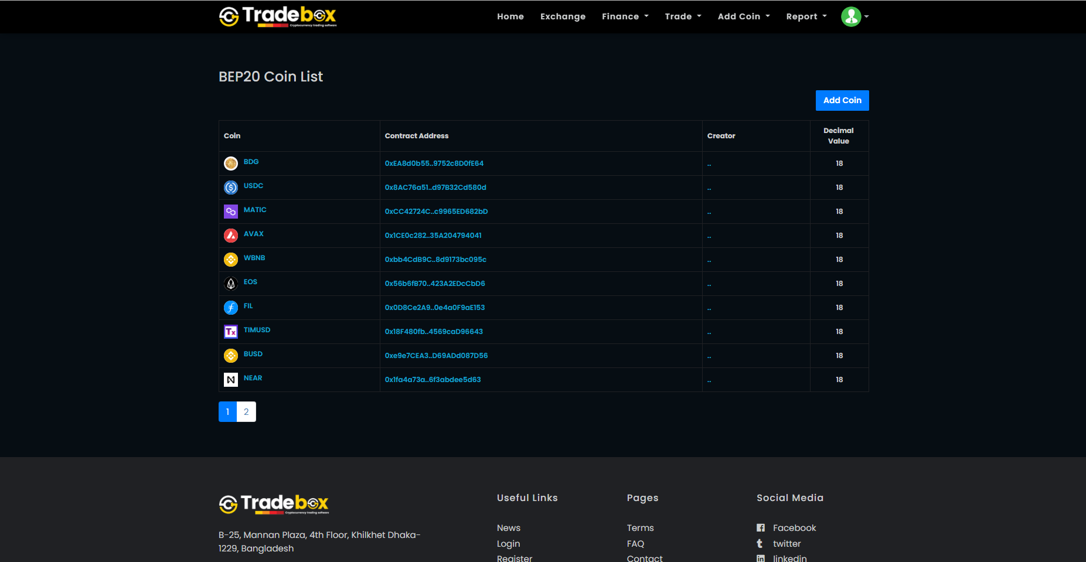Open the Facebook social media link
1086x562 pixels.
click(x=794, y=528)
